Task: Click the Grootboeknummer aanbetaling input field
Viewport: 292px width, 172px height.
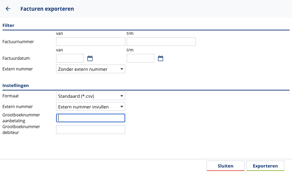Action: pos(90,118)
